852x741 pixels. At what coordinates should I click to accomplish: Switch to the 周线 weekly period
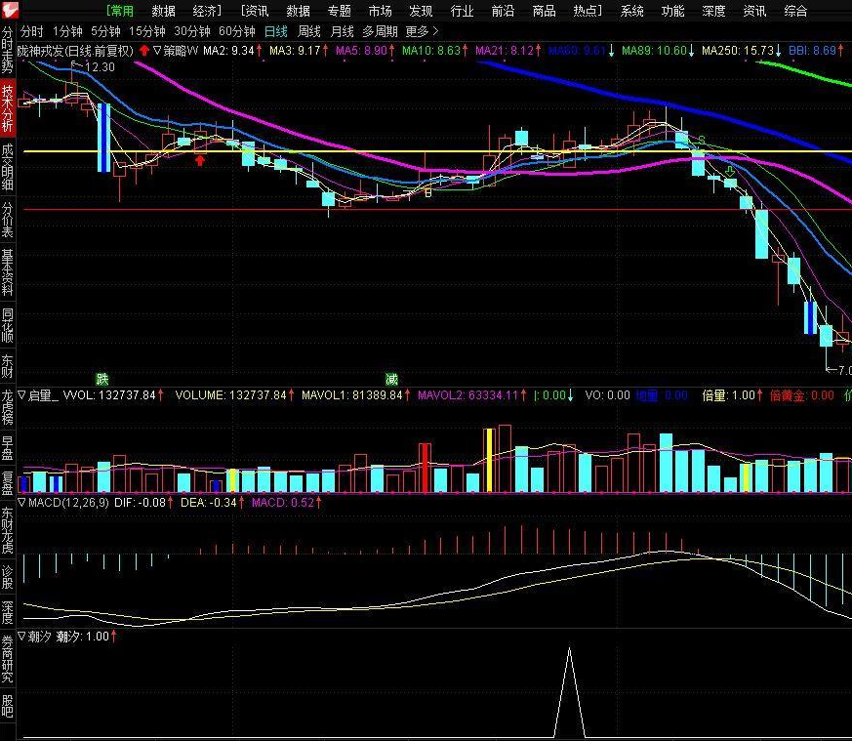pyautogui.click(x=309, y=31)
